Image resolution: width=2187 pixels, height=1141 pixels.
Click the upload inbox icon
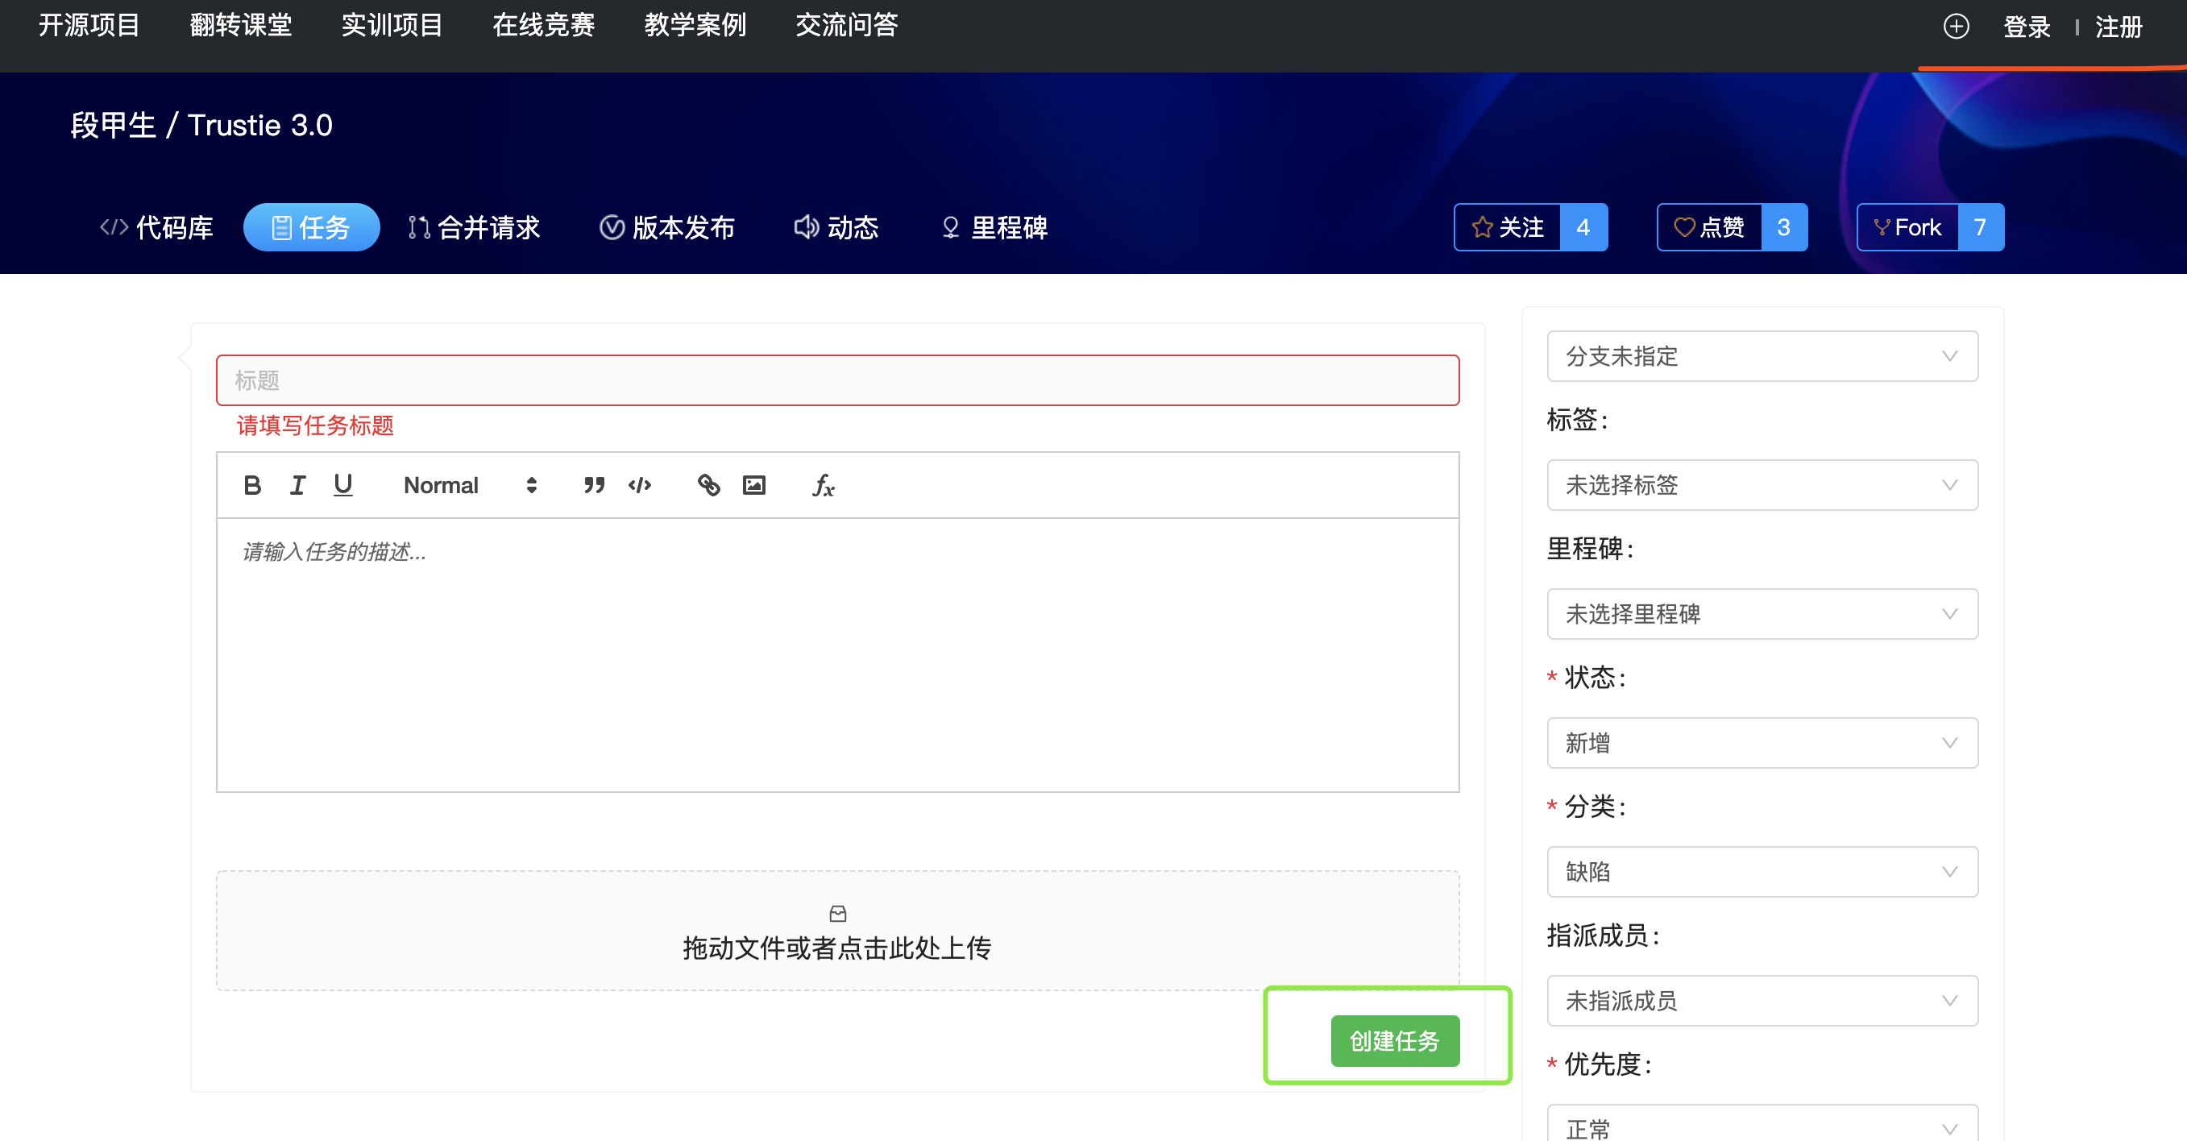[837, 914]
